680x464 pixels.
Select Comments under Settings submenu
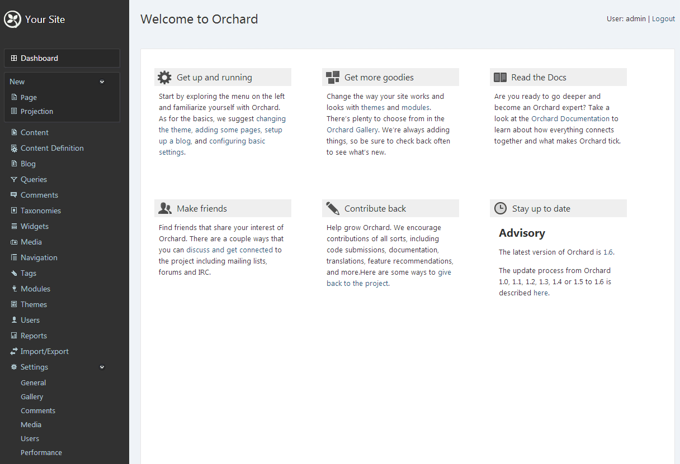click(x=38, y=410)
